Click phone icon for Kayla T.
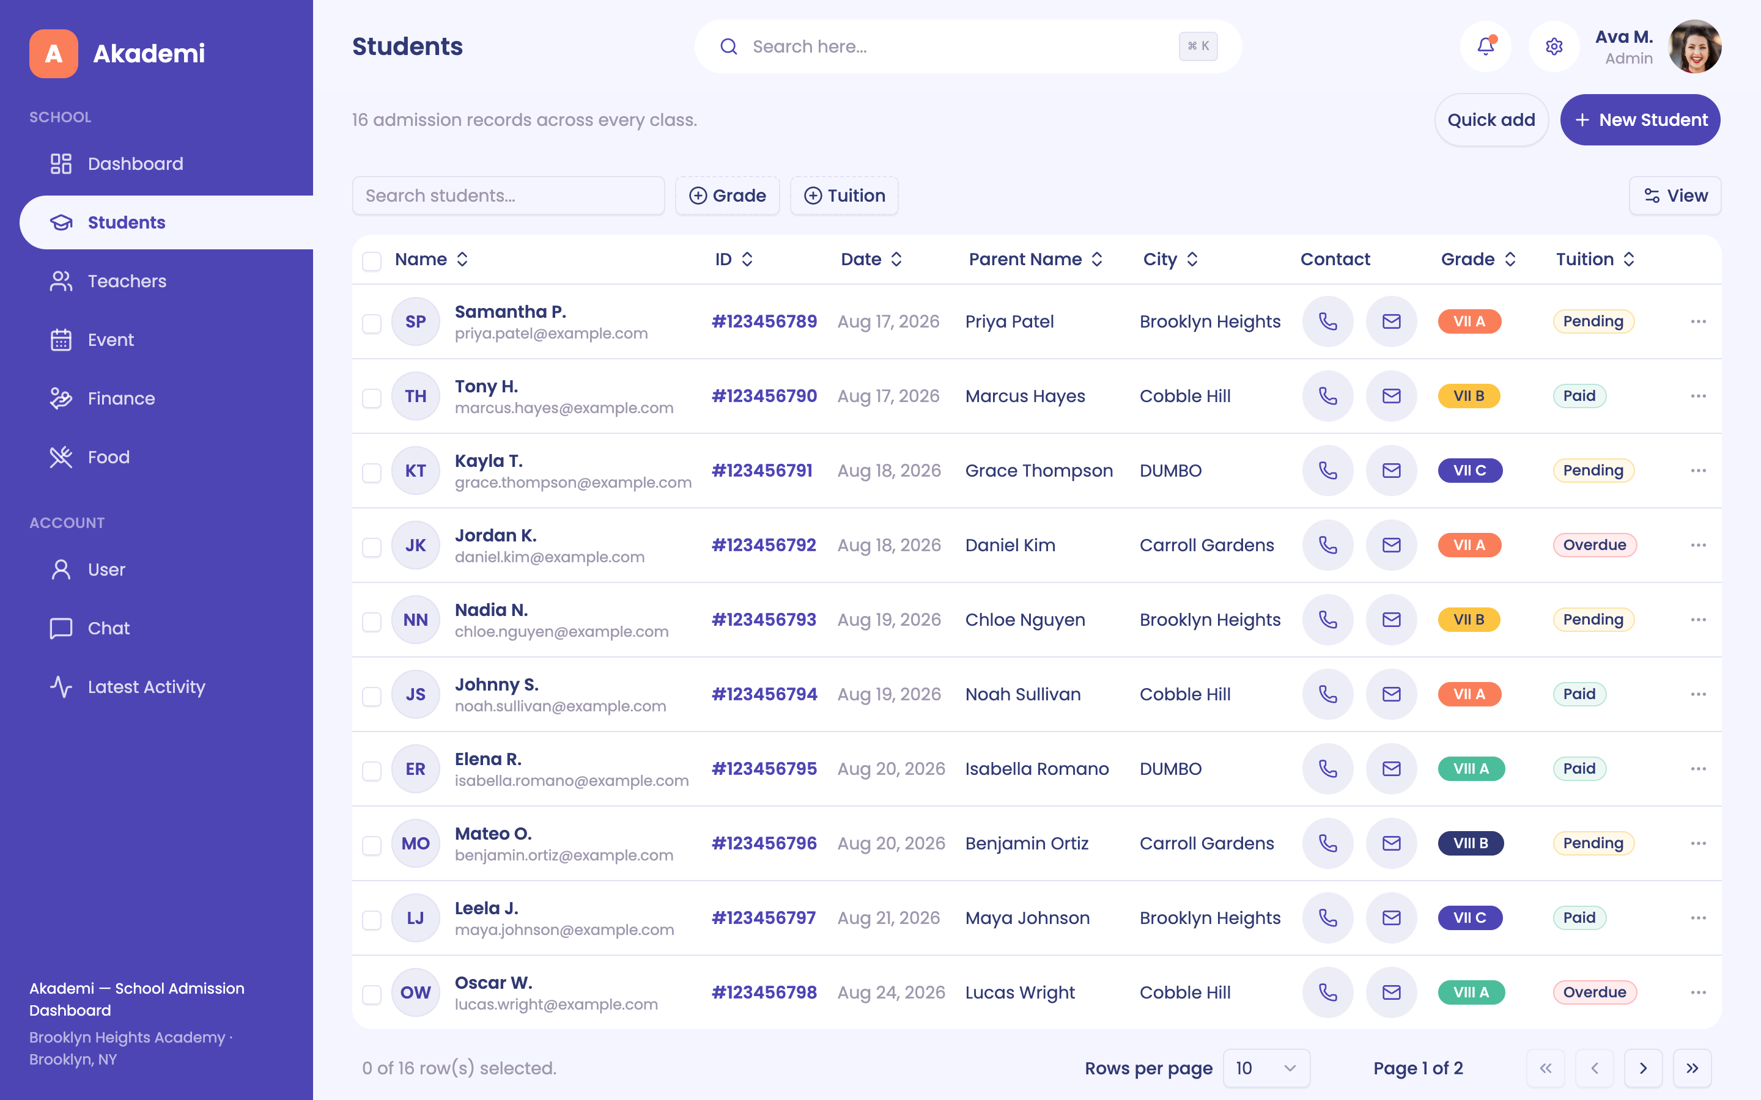 pos(1327,471)
